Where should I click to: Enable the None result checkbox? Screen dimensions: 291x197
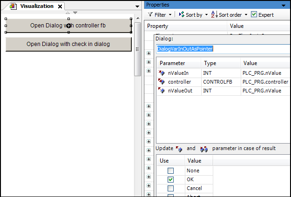pos(170,171)
